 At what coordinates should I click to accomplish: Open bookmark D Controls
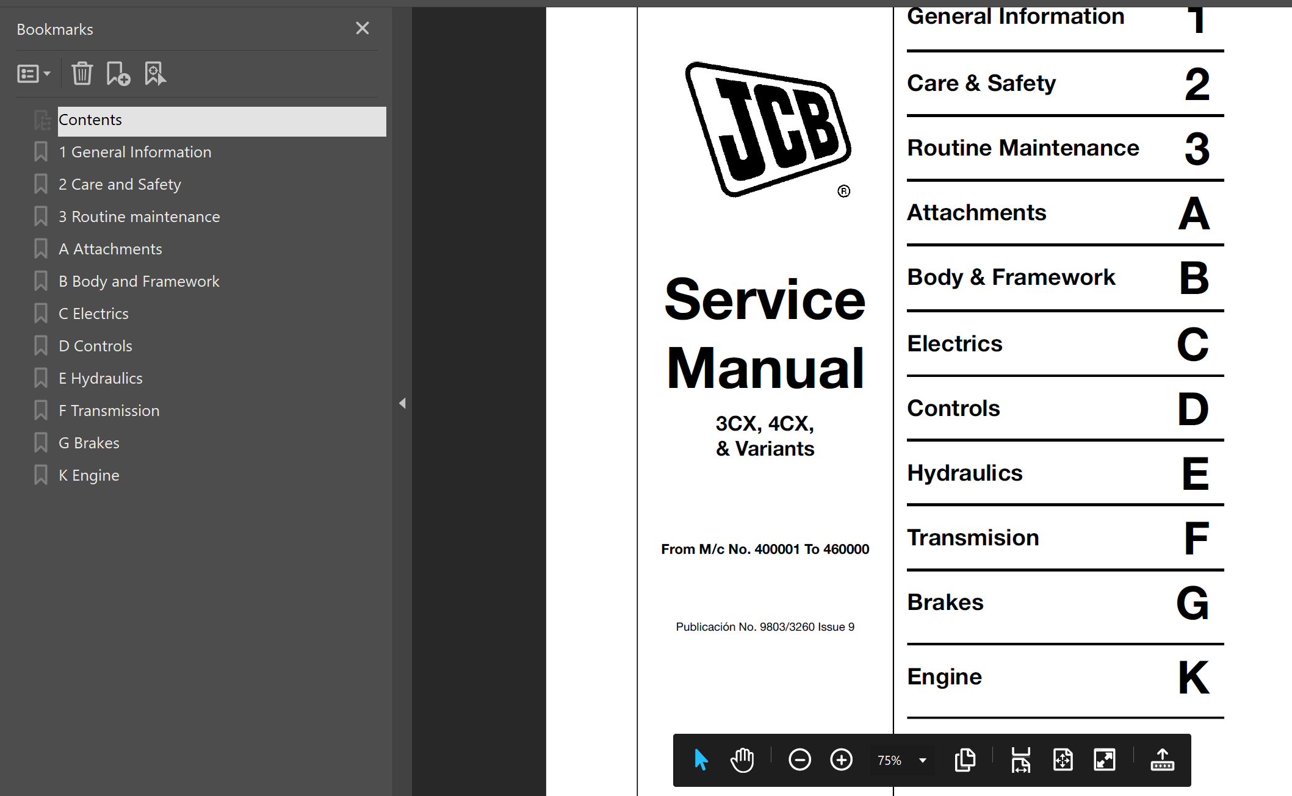pos(95,346)
